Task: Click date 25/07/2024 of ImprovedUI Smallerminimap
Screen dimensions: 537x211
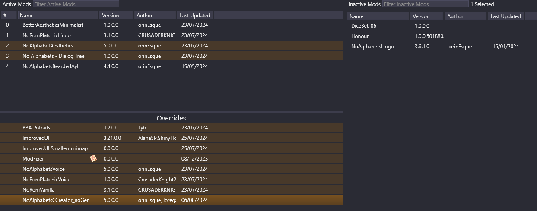Action: coord(195,148)
